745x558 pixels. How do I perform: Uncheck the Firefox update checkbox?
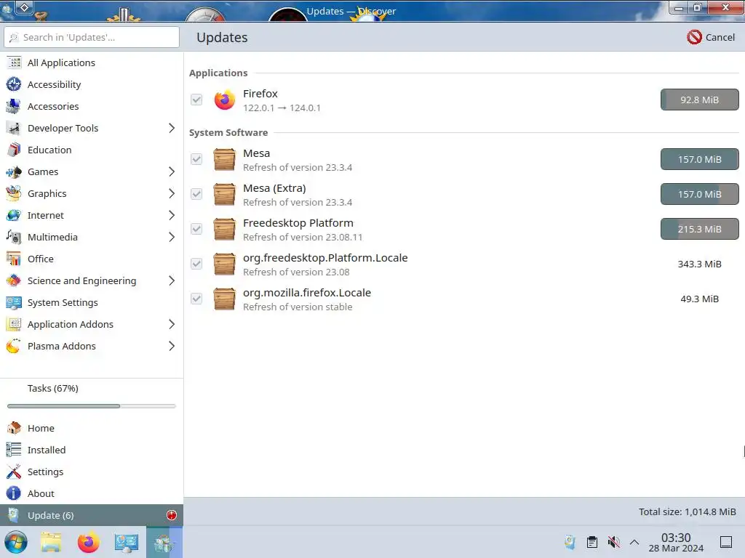[196, 100]
